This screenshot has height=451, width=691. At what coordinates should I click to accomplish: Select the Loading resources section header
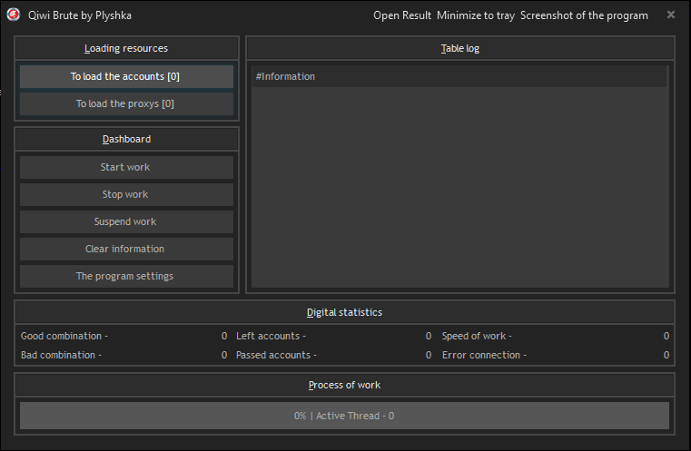(x=126, y=48)
